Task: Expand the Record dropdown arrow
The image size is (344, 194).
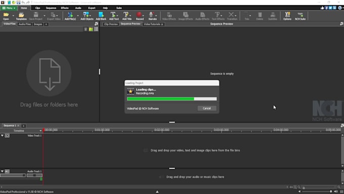Action: click(143, 16)
